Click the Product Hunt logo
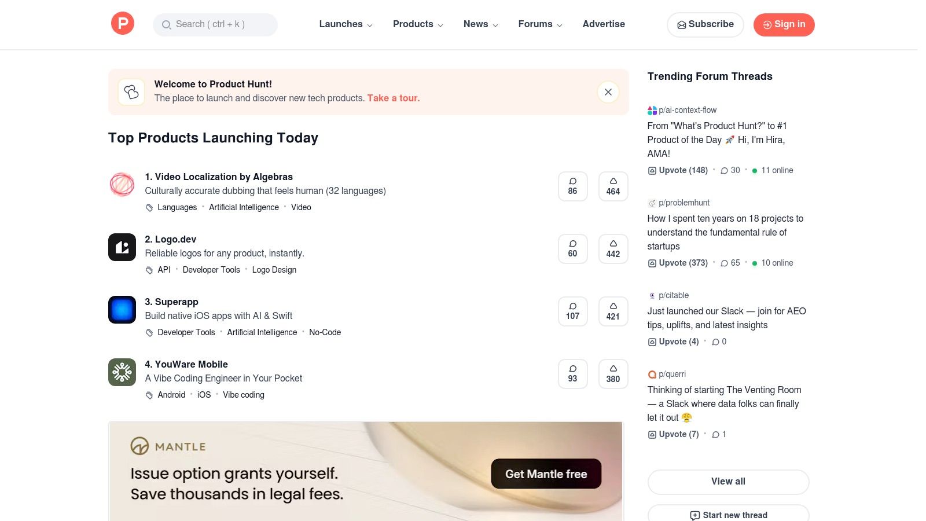 122,23
